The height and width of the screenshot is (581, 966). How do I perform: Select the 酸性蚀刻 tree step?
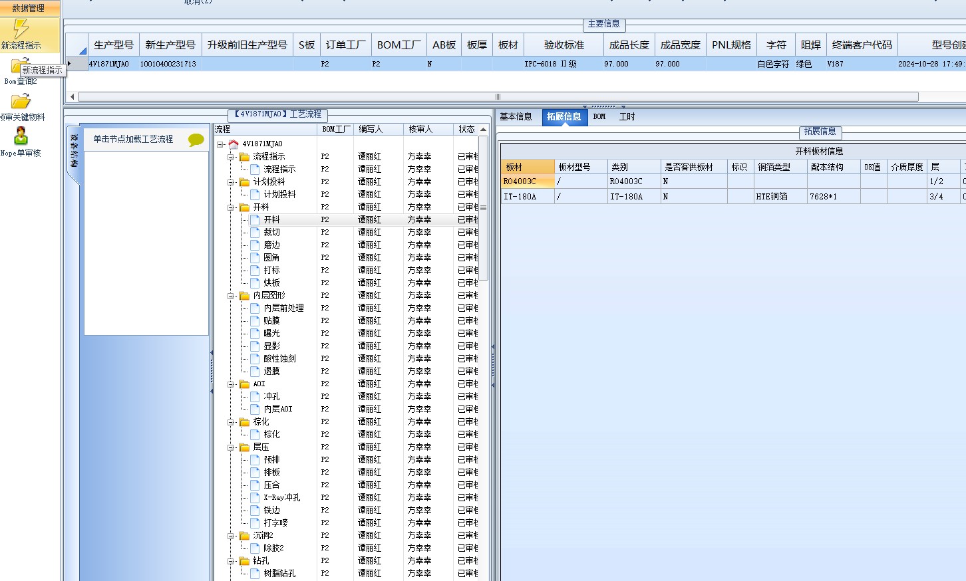pos(279,358)
